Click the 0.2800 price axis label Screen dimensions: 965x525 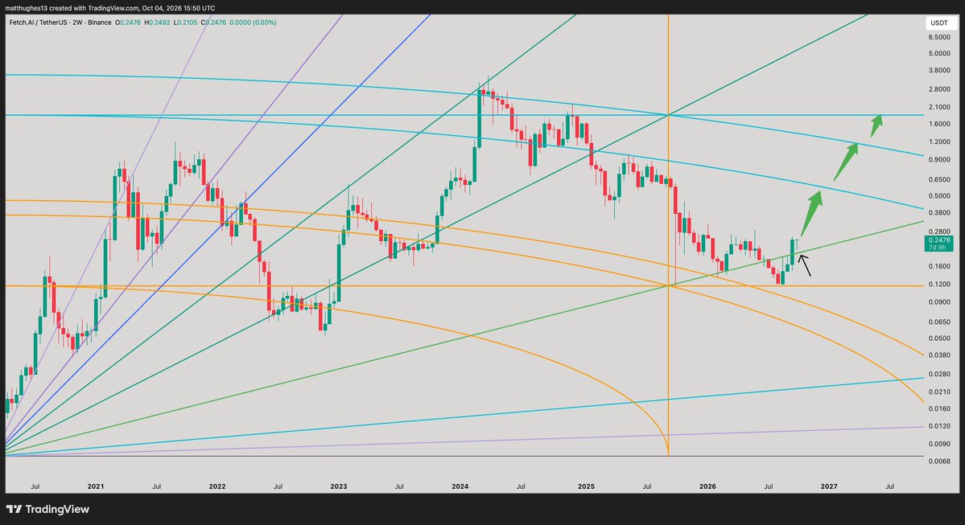pos(939,232)
